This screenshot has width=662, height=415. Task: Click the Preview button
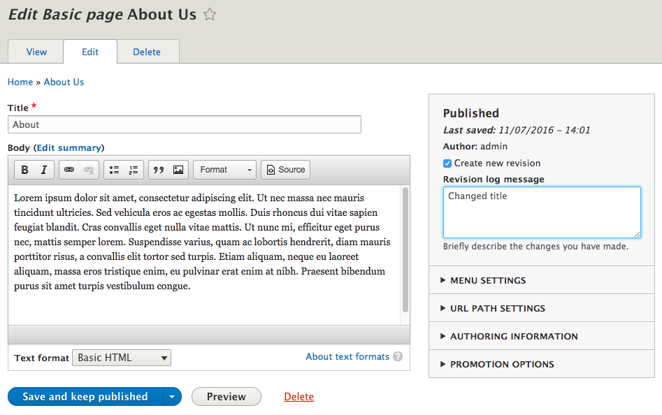(226, 397)
